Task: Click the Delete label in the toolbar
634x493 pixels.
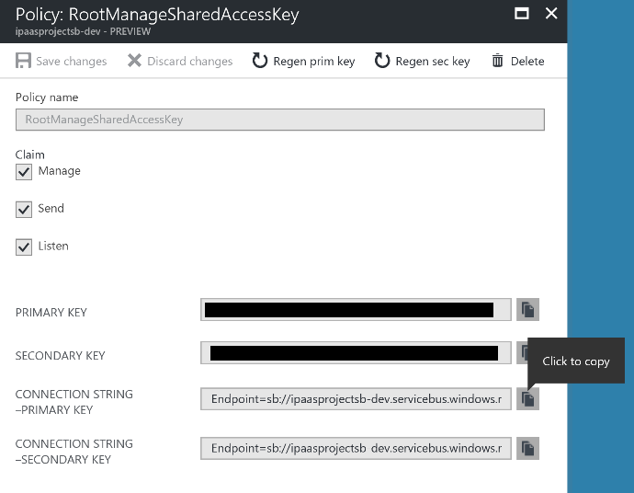Action: pyautogui.click(x=527, y=61)
